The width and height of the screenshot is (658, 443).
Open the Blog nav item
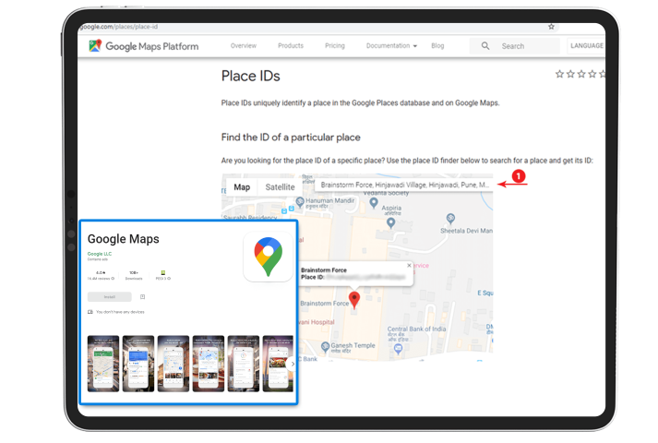point(437,46)
